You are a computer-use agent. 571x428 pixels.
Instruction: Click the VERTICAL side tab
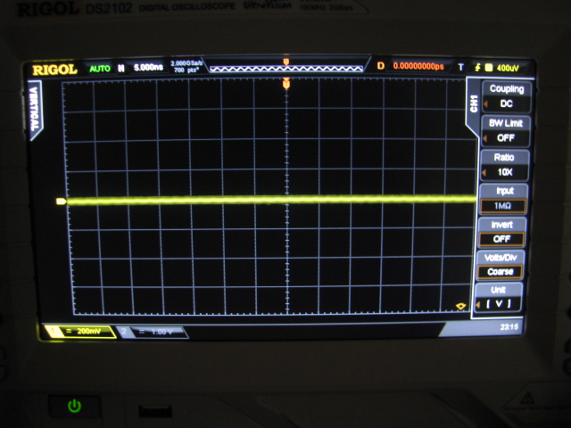coord(35,109)
